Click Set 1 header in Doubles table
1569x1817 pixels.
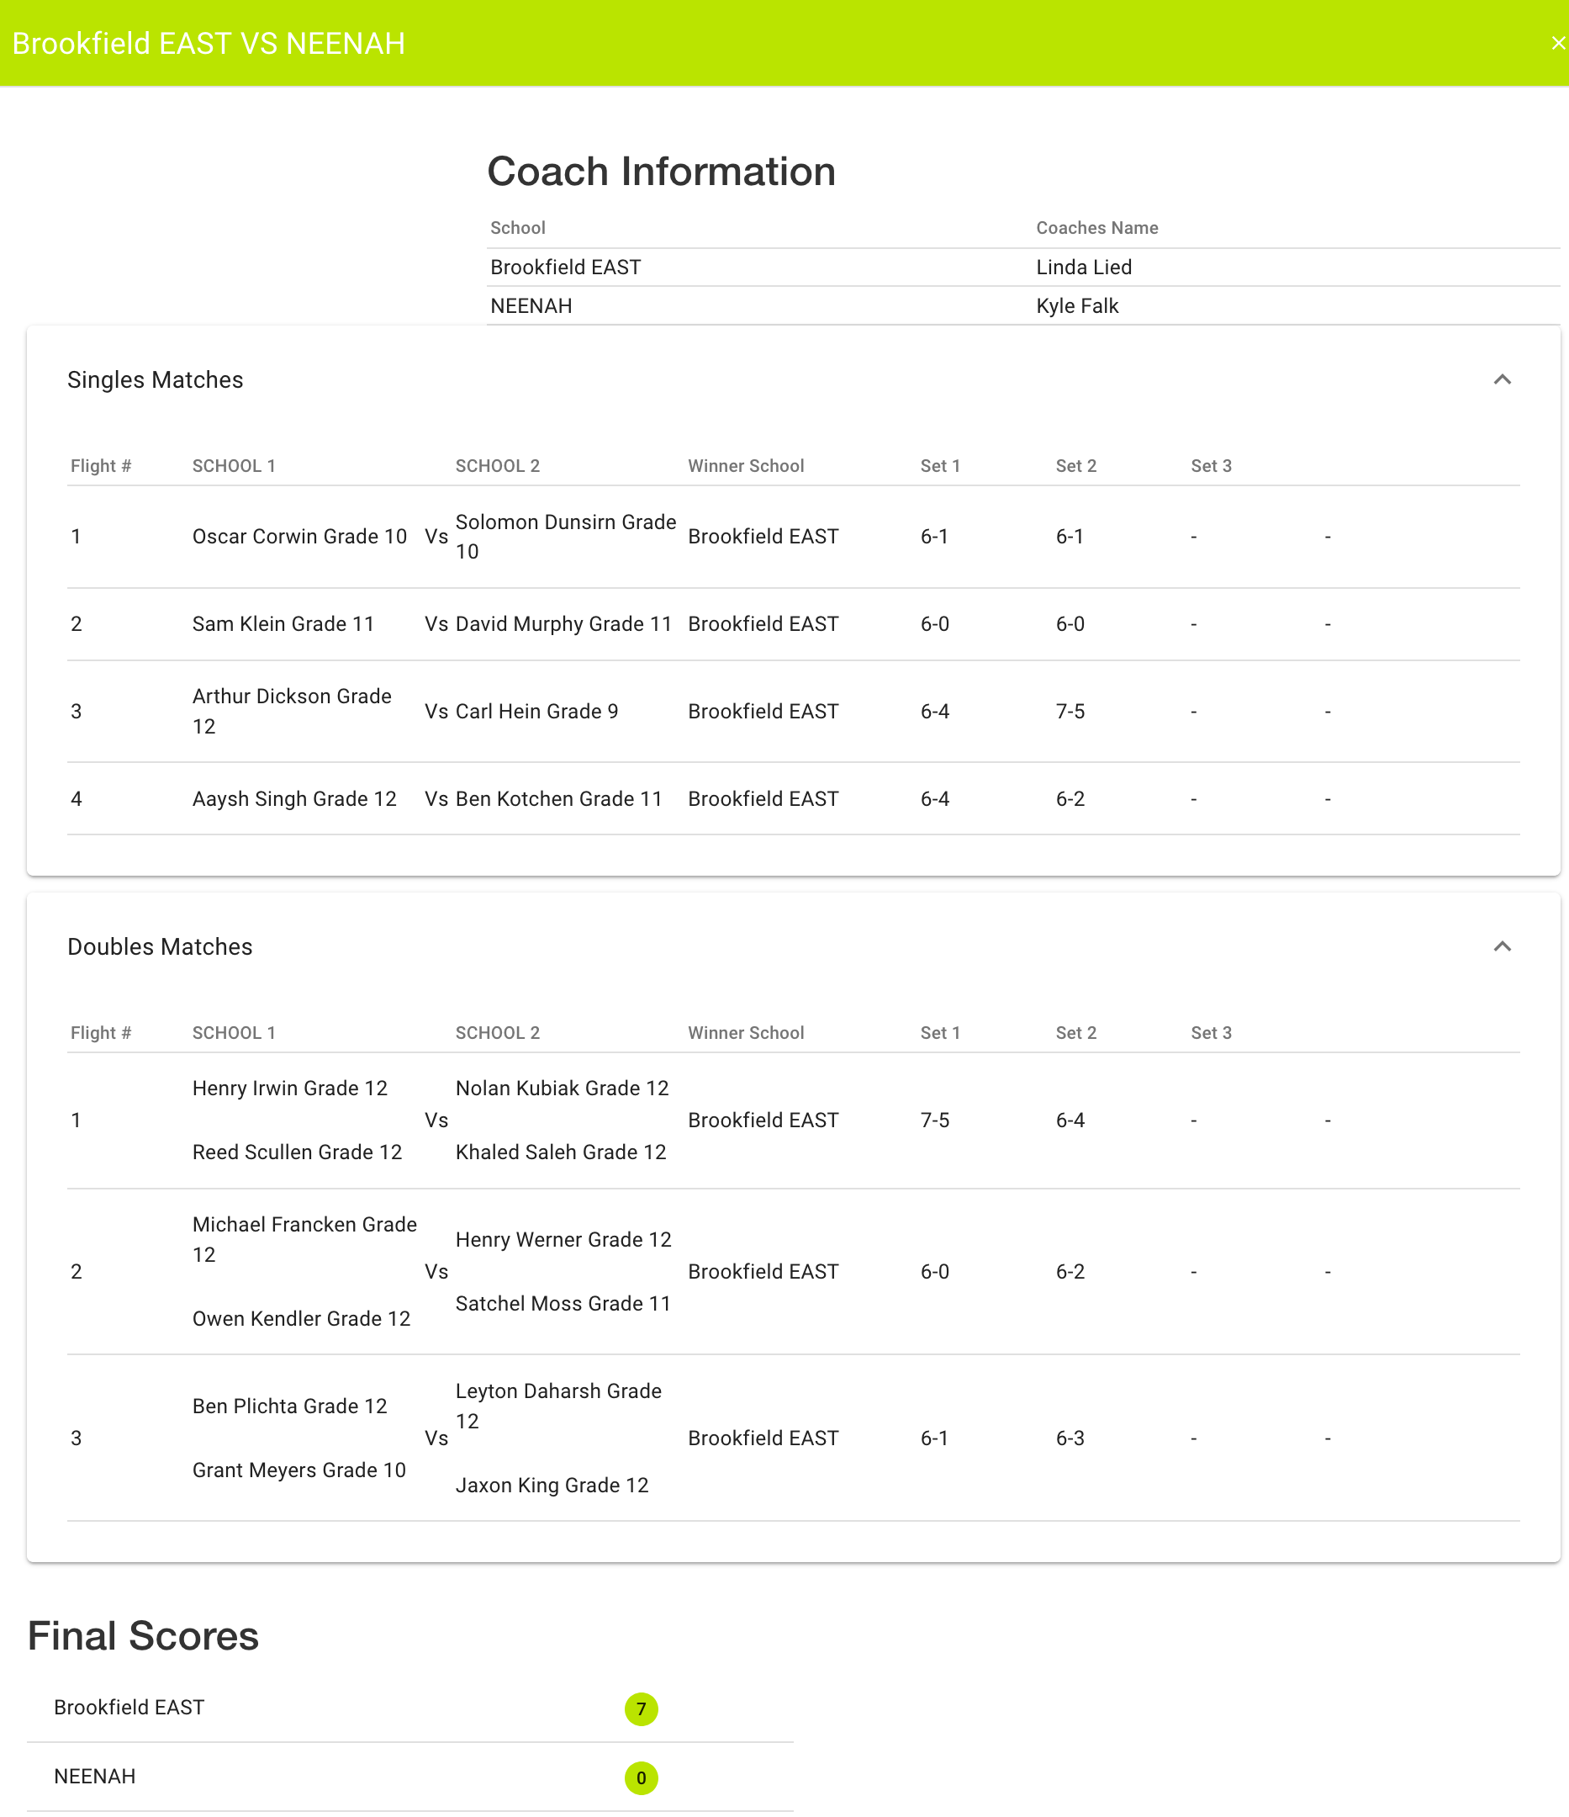(x=940, y=1032)
